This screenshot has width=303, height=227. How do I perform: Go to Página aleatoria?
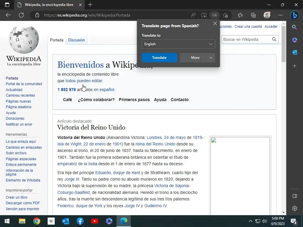(19, 107)
